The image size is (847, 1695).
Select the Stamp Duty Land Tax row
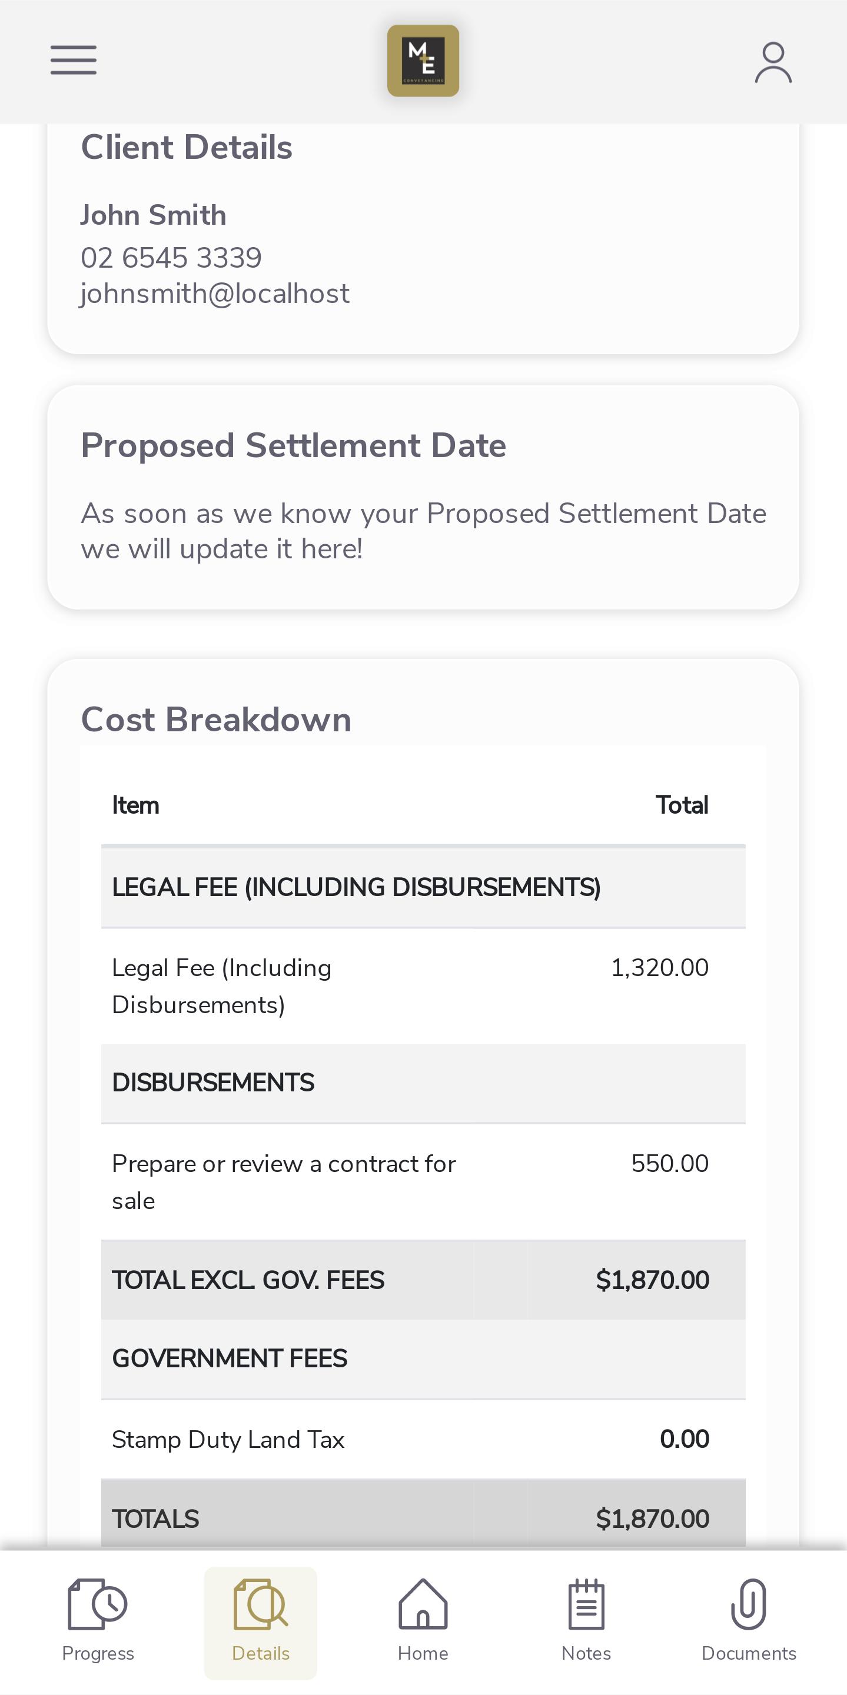pos(423,1439)
